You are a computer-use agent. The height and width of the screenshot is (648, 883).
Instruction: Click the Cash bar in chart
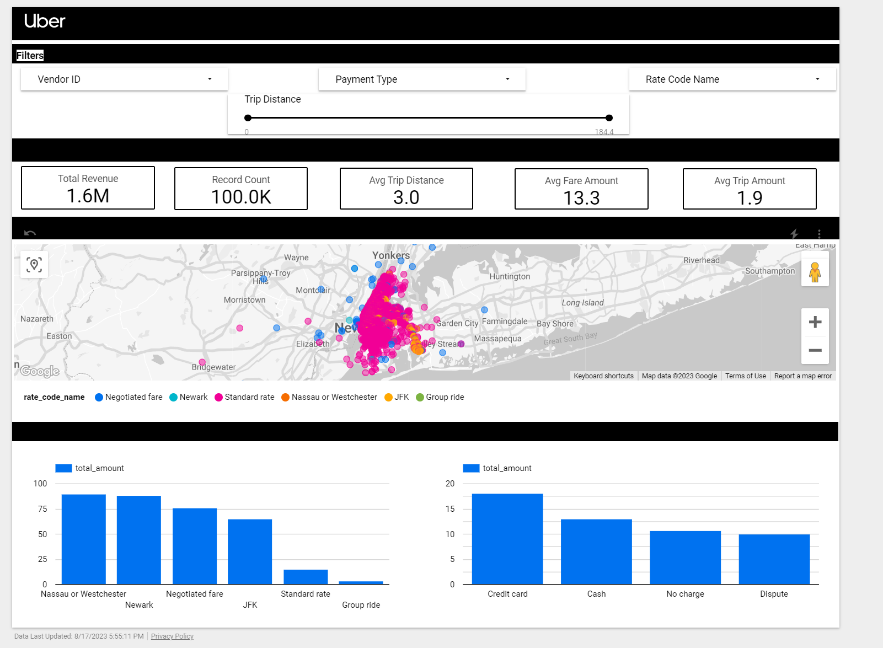(x=596, y=552)
